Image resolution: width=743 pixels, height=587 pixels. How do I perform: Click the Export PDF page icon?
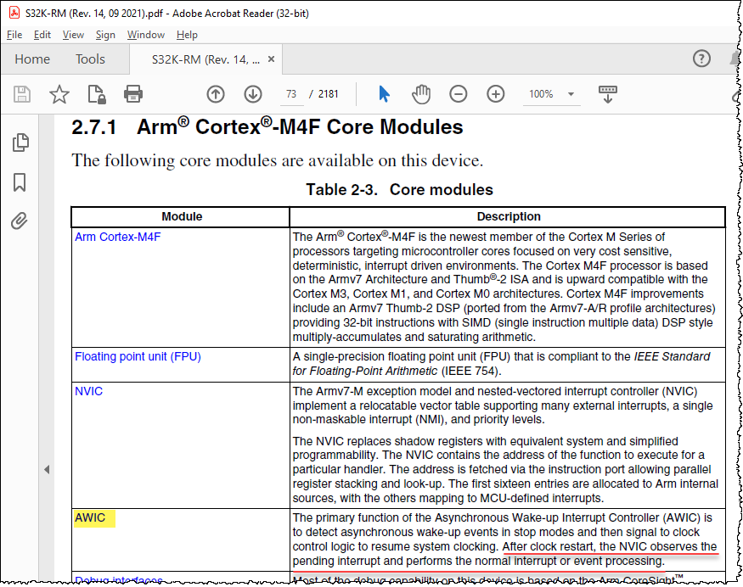[x=95, y=94]
